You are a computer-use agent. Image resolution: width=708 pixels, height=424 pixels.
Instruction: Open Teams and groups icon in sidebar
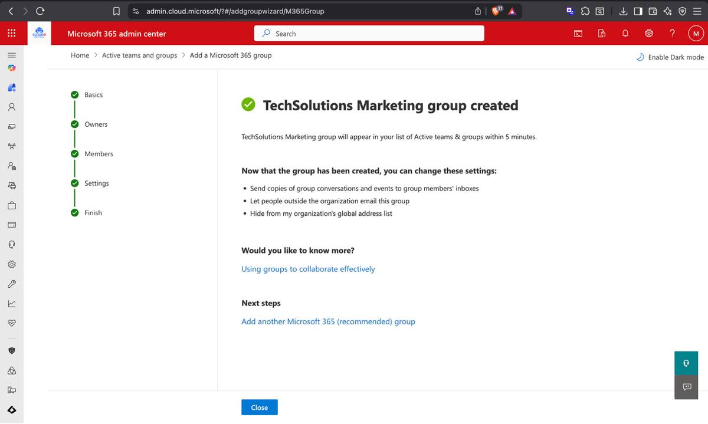pos(11,146)
